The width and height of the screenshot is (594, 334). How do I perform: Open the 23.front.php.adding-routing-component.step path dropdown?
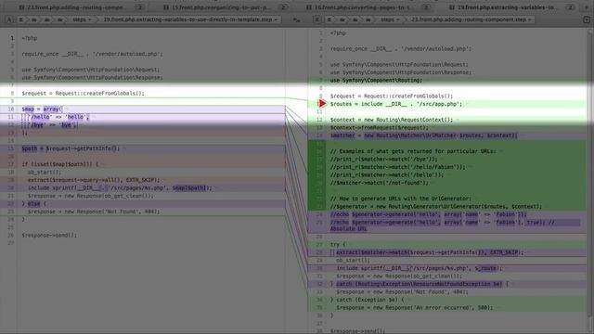pyautogui.click(x=471, y=19)
